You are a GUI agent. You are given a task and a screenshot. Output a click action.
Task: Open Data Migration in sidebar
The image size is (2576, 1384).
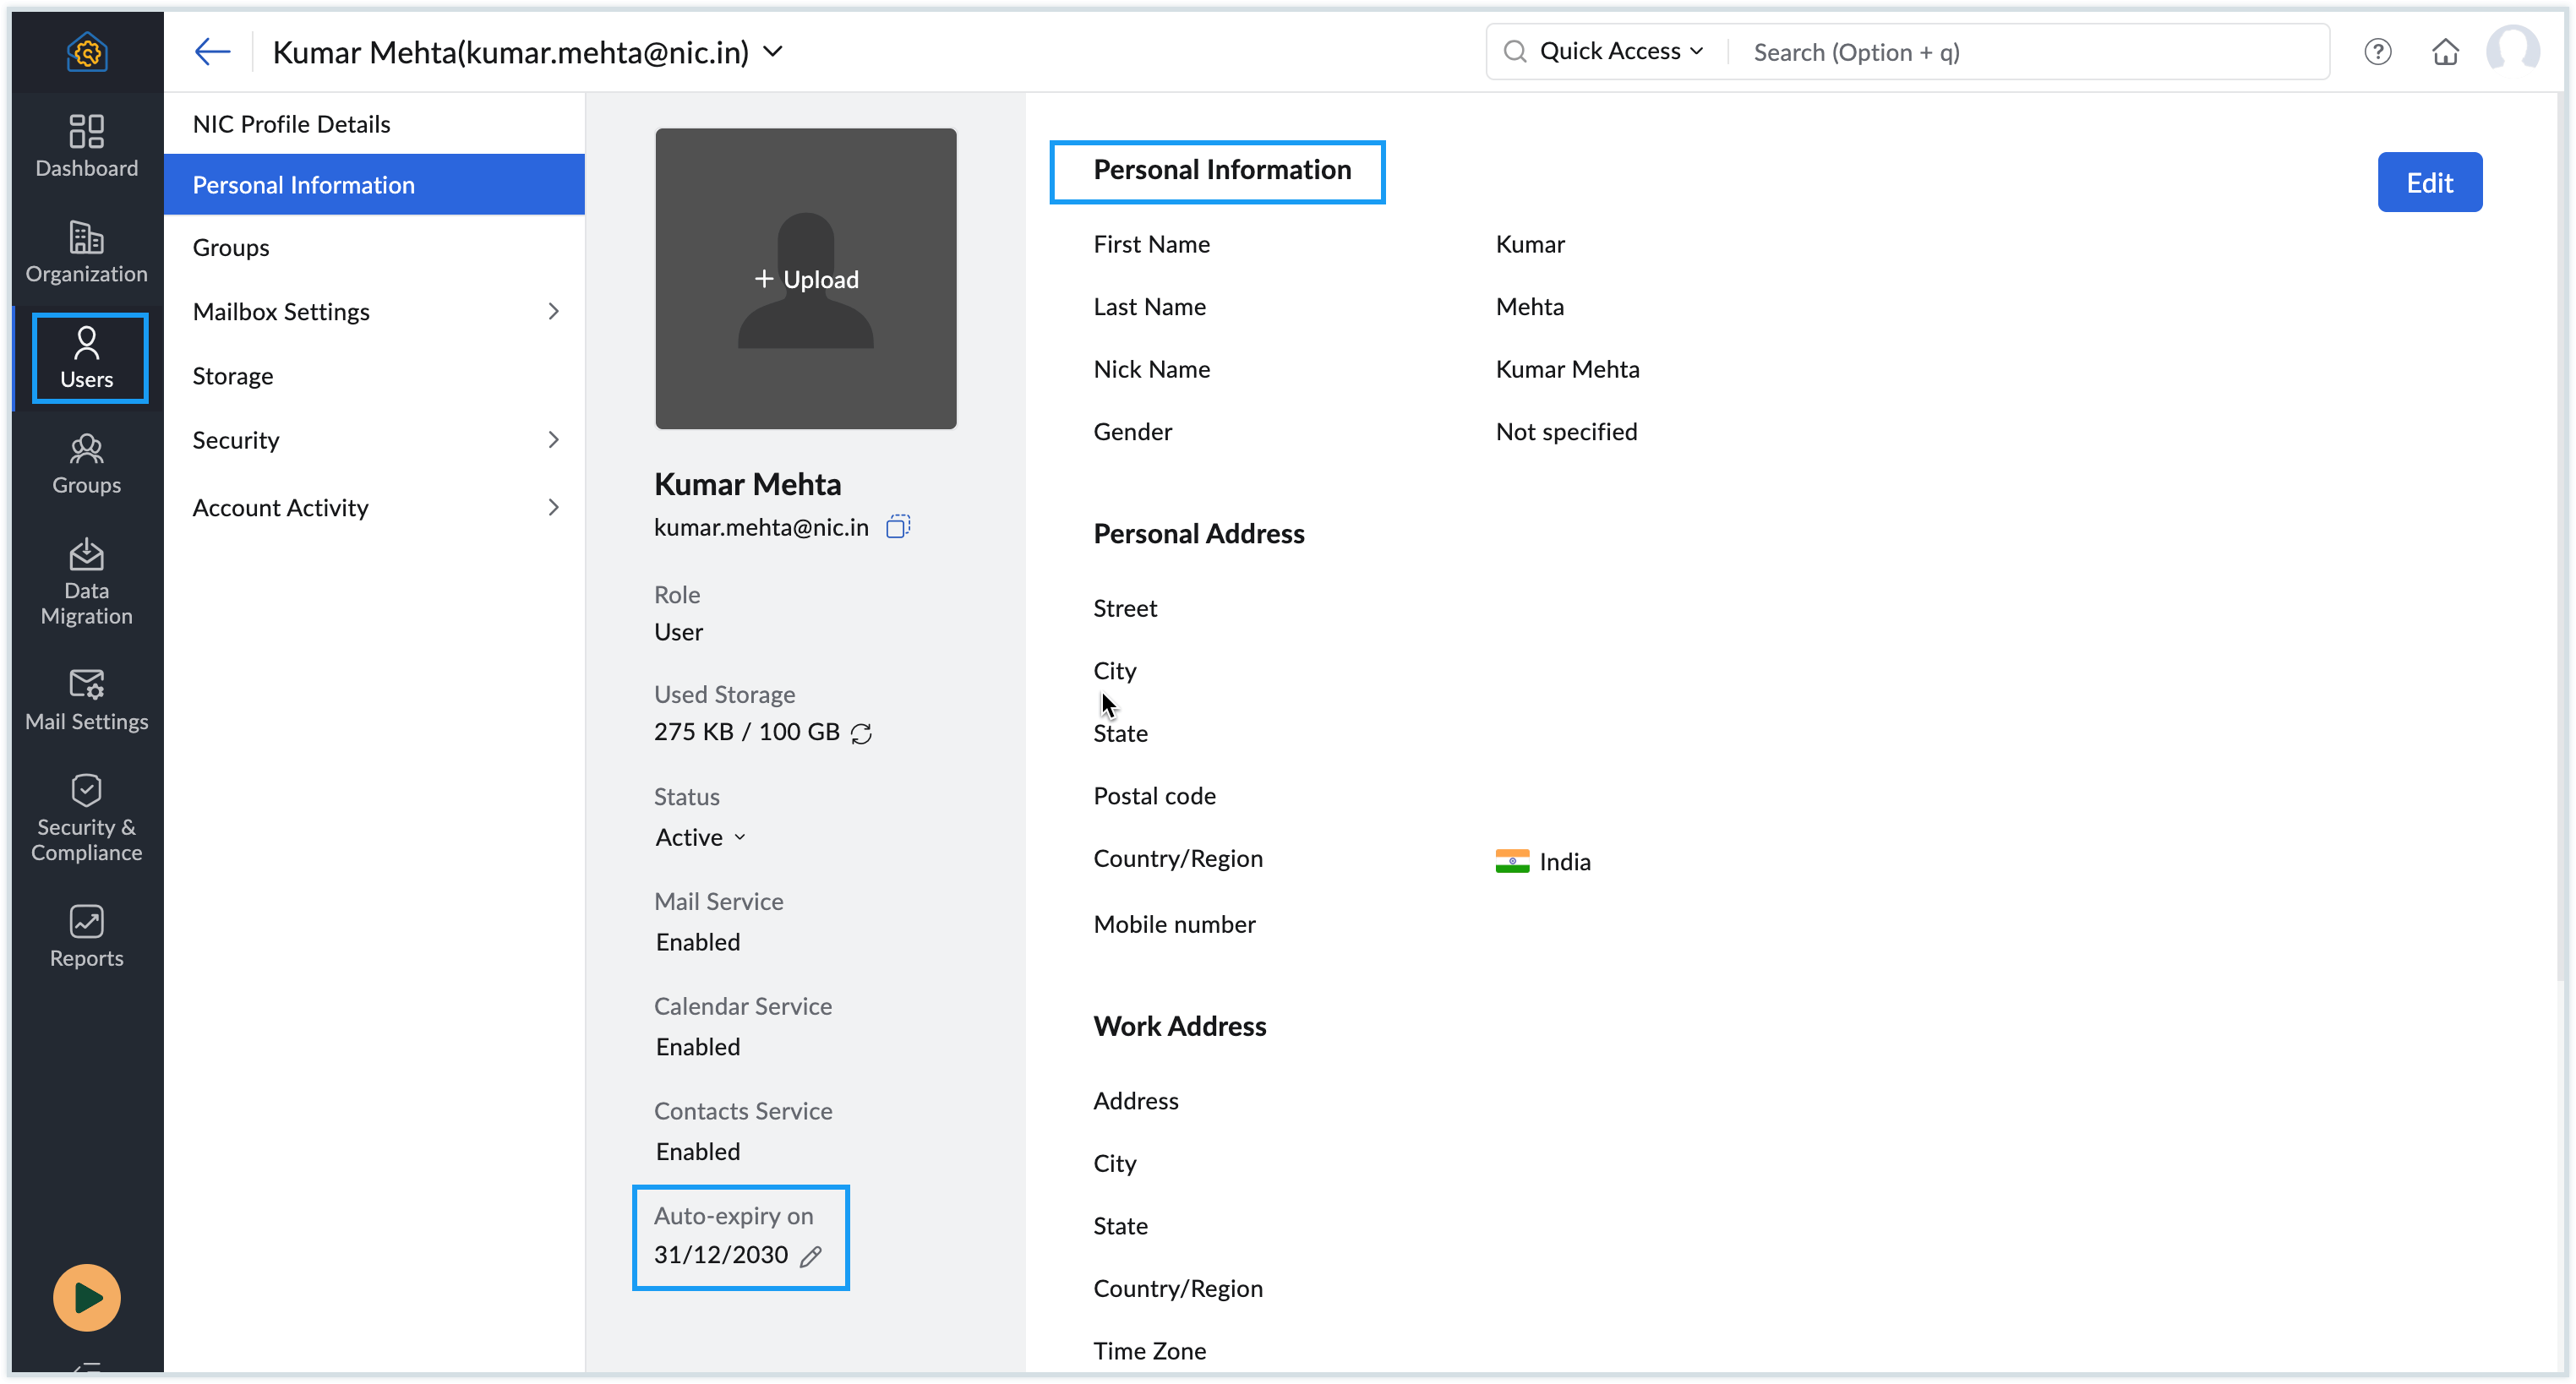point(87,582)
